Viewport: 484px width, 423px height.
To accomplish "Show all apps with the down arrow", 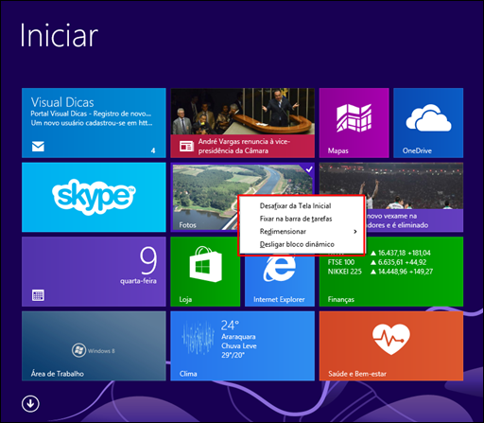I will 30,403.
